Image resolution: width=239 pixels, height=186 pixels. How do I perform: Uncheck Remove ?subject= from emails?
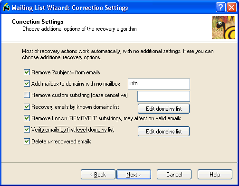[27, 72]
